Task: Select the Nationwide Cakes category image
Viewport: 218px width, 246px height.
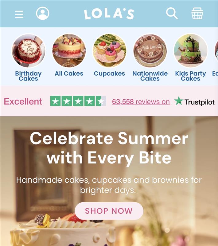Action: click(x=150, y=51)
